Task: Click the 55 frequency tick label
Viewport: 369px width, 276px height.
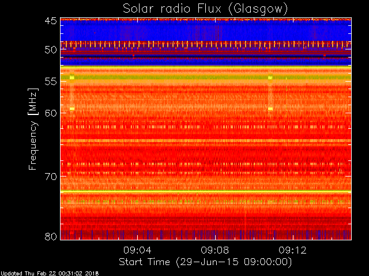Action: click(x=51, y=82)
